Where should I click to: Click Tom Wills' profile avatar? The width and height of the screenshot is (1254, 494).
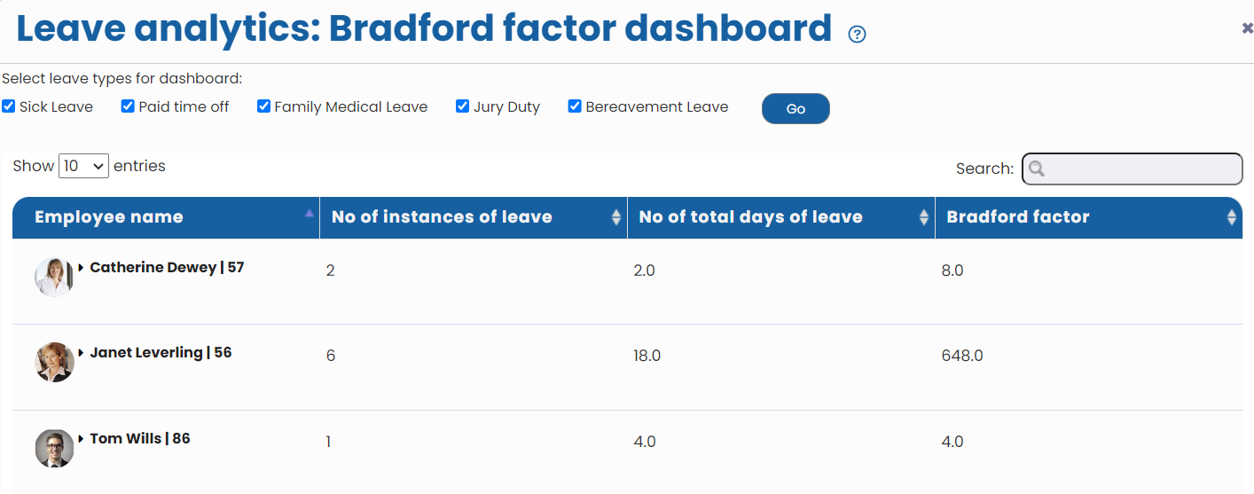click(54, 448)
